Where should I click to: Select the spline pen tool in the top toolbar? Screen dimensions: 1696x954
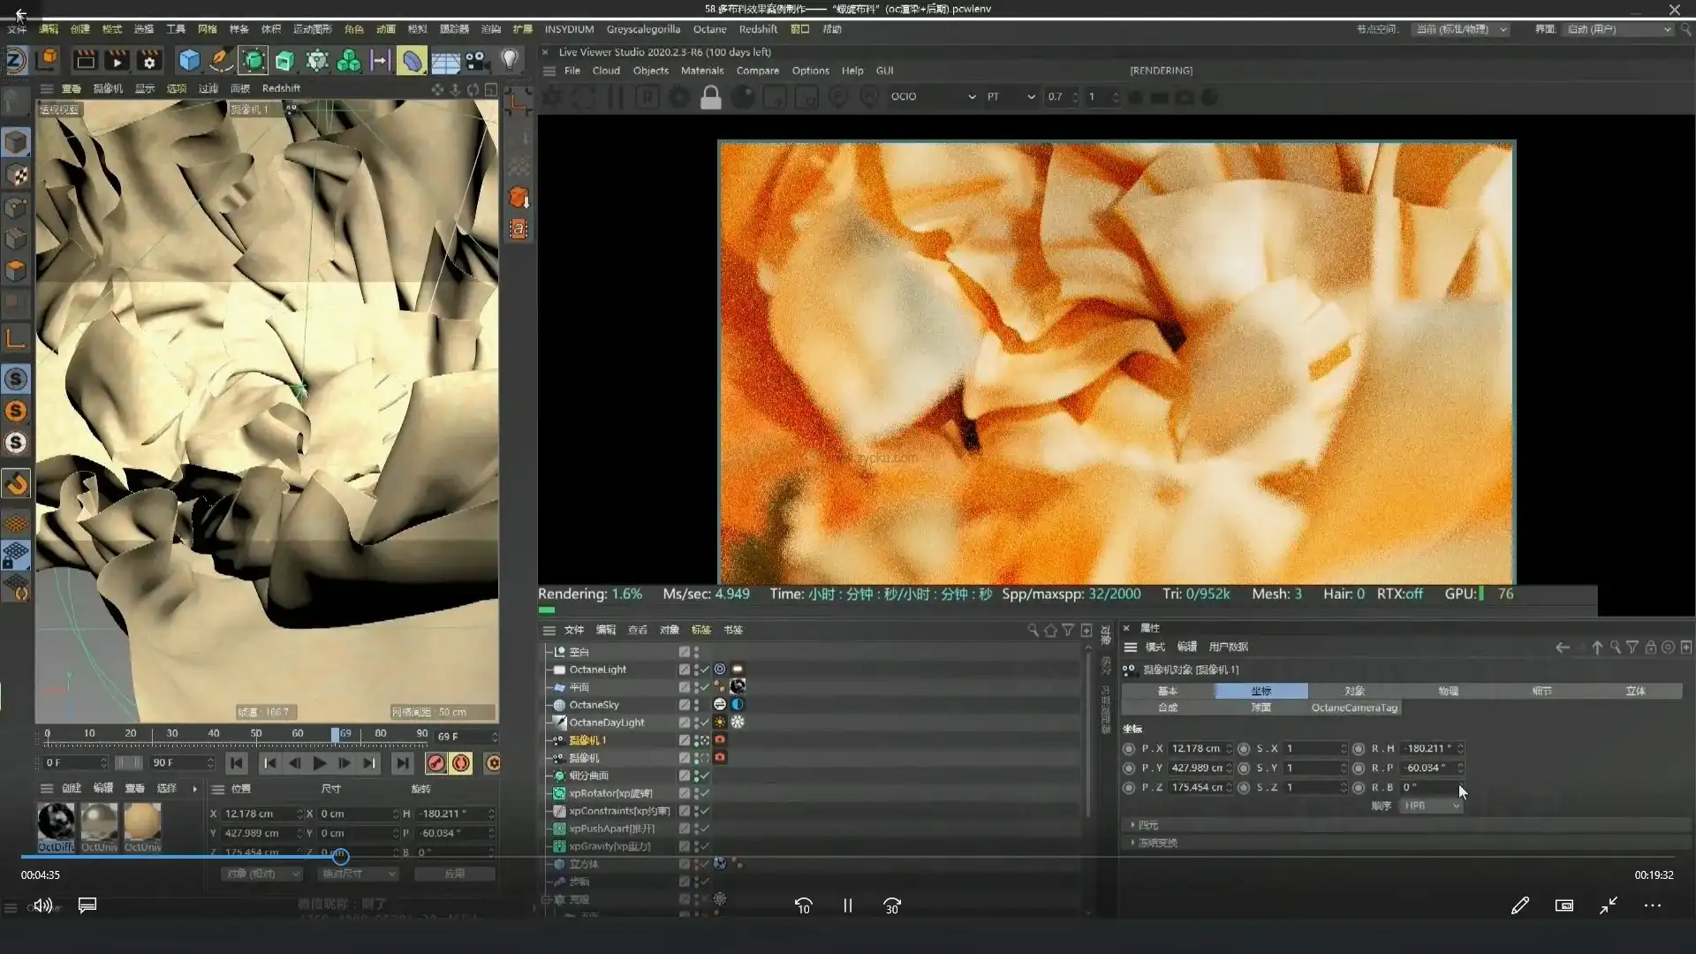point(220,59)
